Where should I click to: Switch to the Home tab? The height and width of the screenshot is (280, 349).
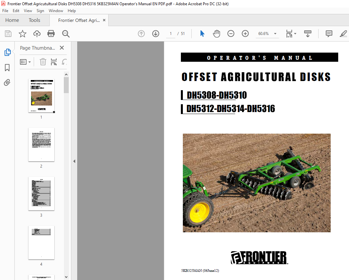[12, 20]
